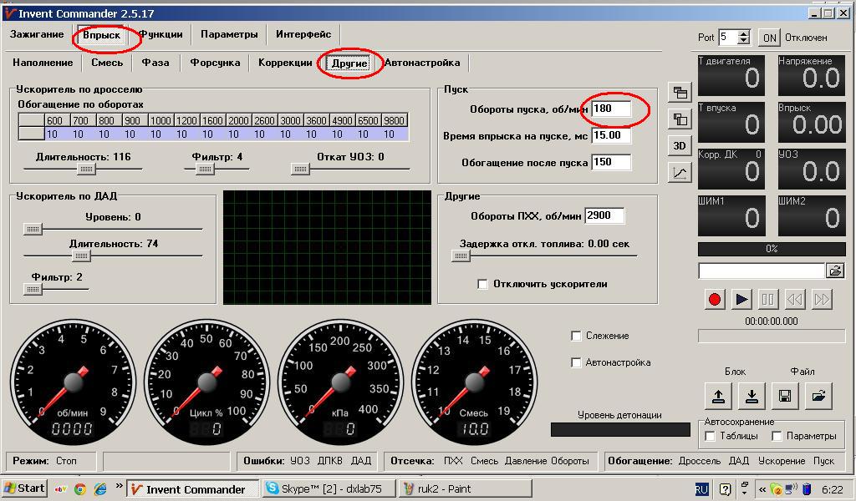
Task: Download from block arrow icon
Action: (752, 396)
